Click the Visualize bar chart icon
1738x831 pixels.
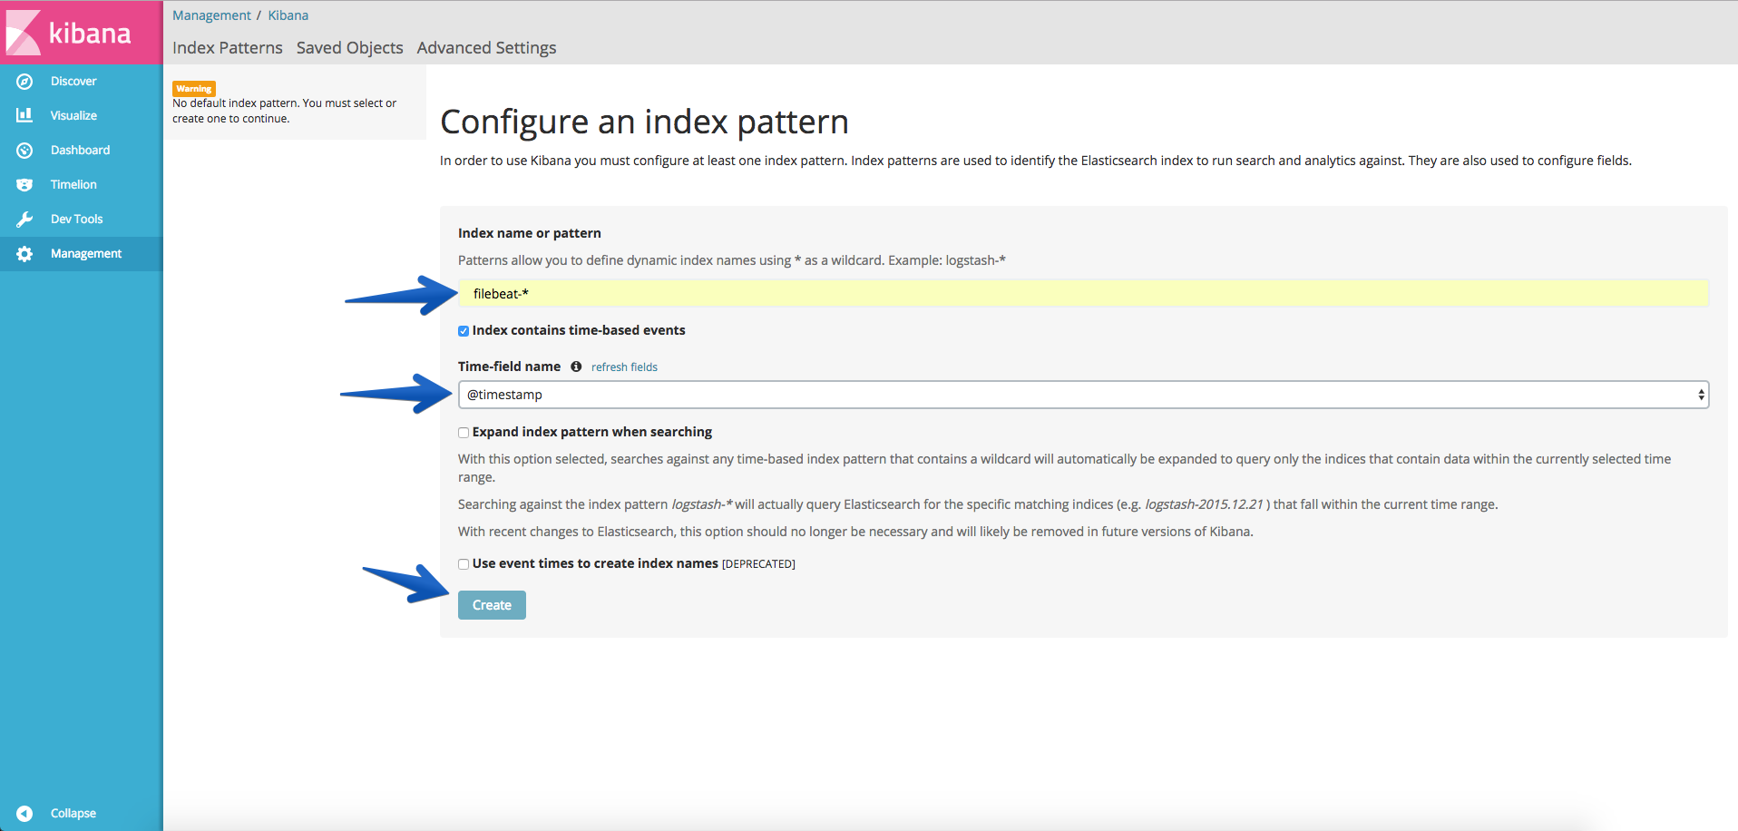click(x=24, y=115)
